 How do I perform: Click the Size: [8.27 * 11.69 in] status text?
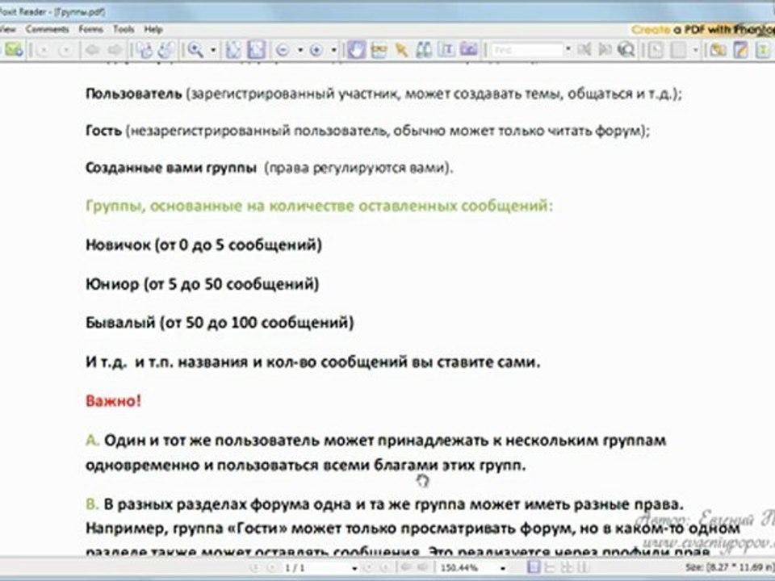730,568
